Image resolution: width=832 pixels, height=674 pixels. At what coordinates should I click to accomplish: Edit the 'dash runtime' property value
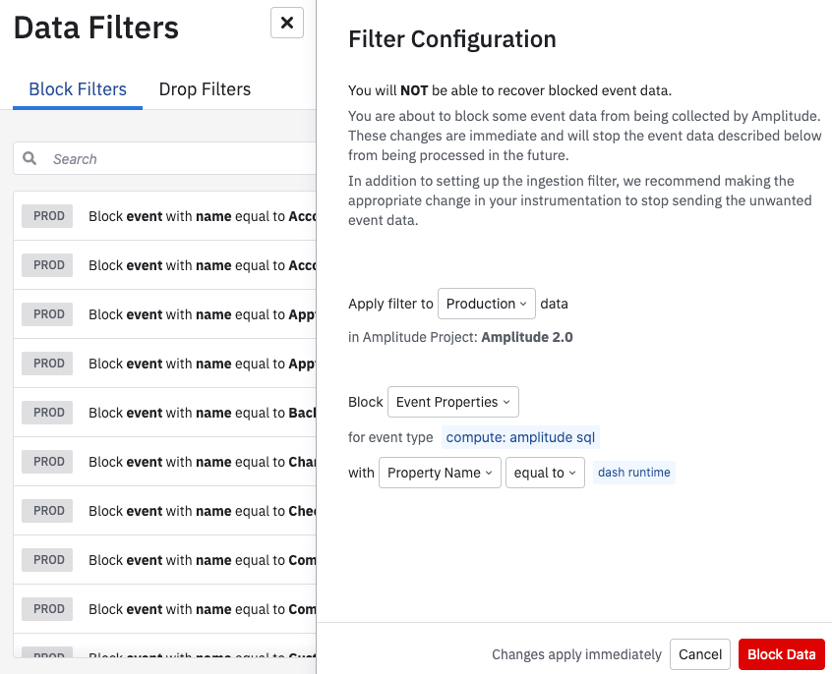pos(633,472)
